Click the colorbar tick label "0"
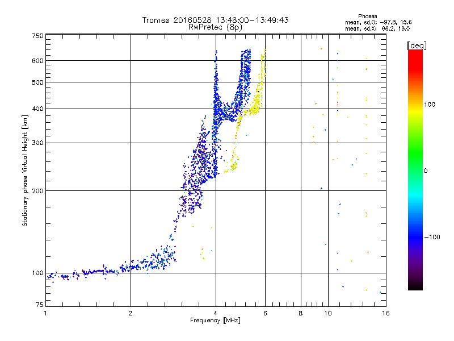 (x=426, y=171)
